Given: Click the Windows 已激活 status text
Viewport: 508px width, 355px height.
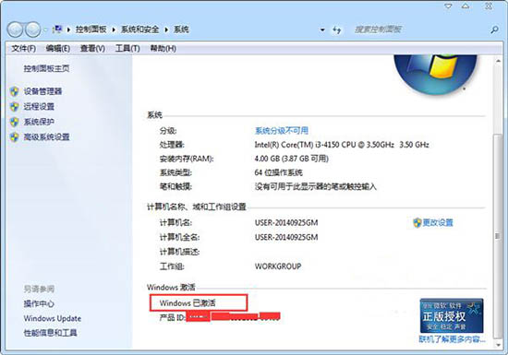Looking at the screenshot, I should 187,303.
